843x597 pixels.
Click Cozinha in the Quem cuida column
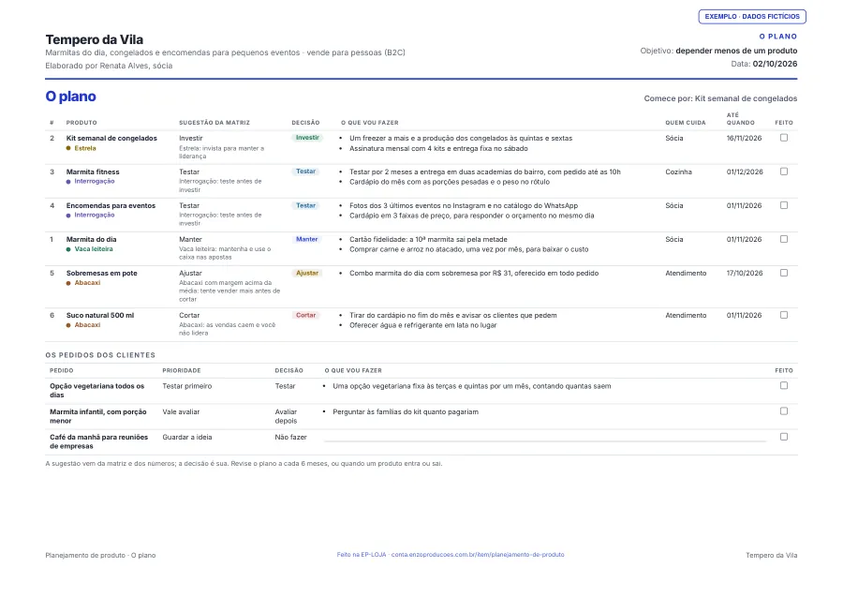pyautogui.click(x=678, y=172)
